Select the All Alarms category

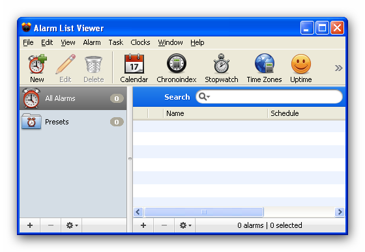(73, 98)
